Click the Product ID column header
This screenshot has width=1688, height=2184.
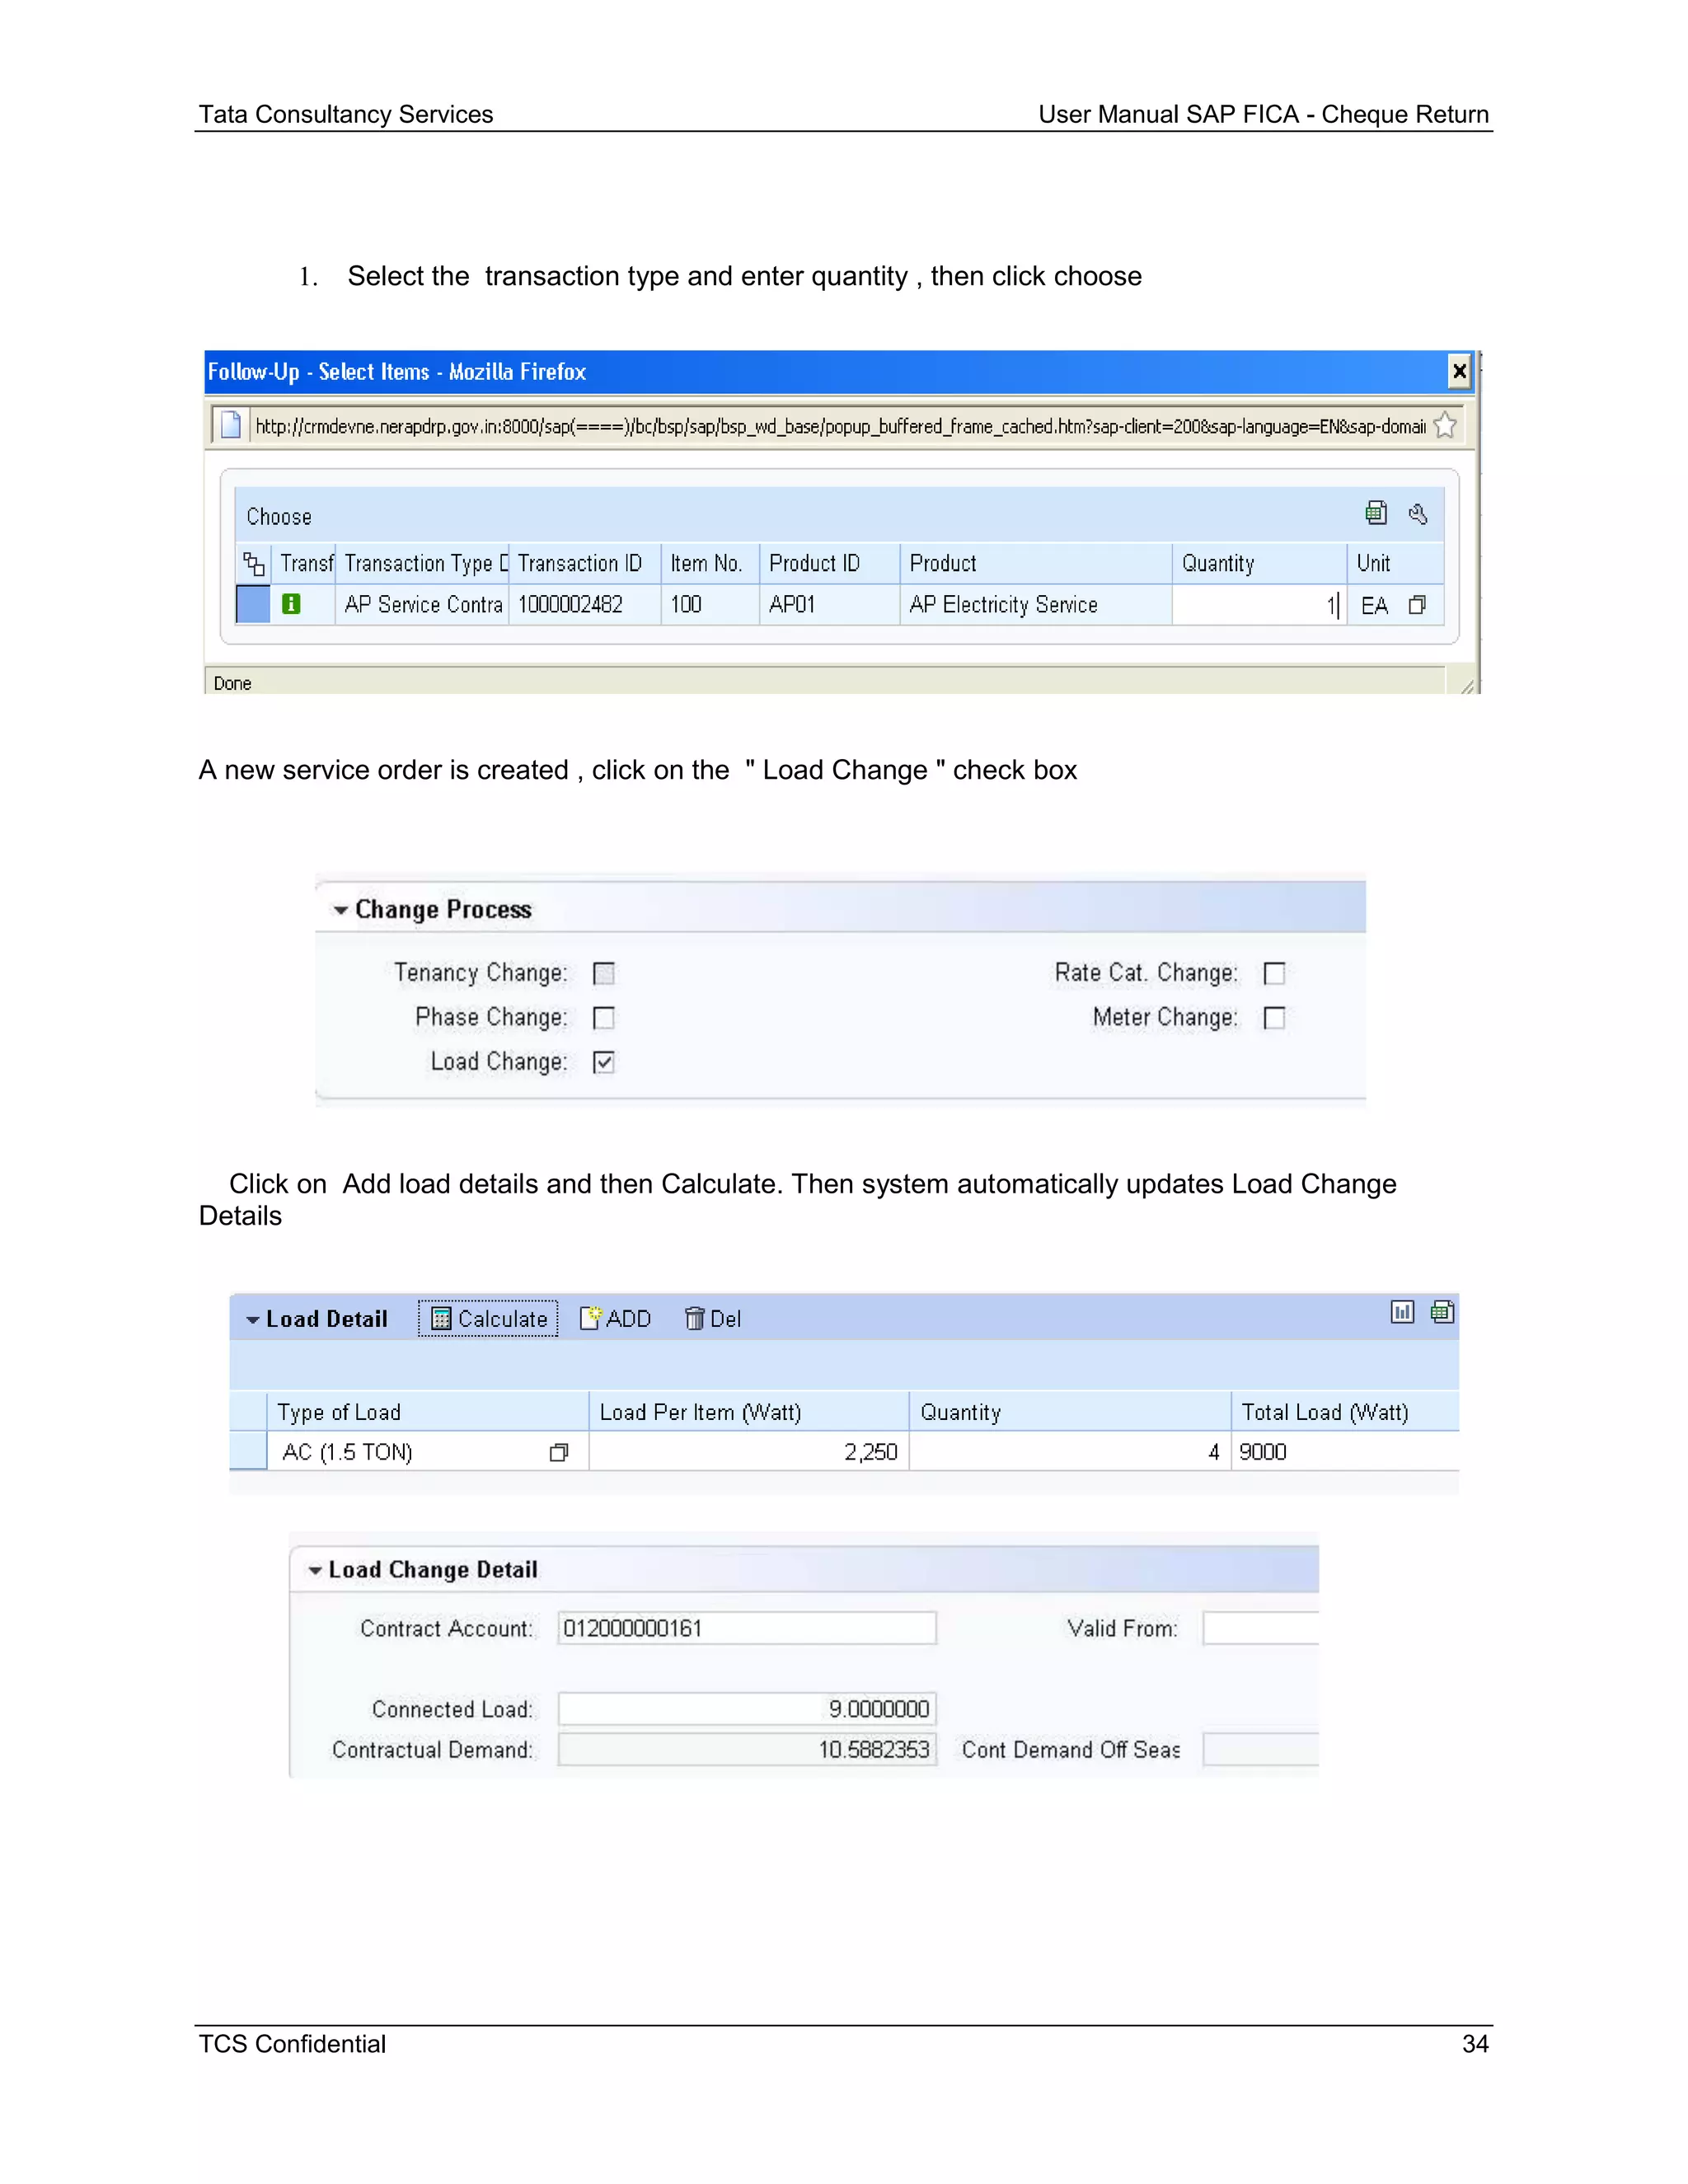click(830, 564)
